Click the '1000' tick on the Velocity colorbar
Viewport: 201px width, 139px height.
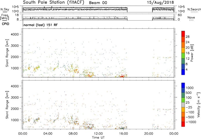[190, 88]
